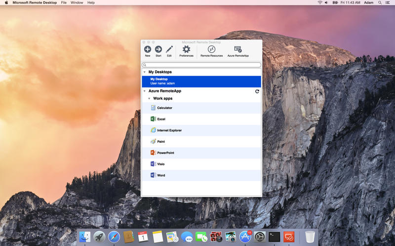
Task: Click the Edit pencil toolbar icon
Action: [x=169, y=49]
